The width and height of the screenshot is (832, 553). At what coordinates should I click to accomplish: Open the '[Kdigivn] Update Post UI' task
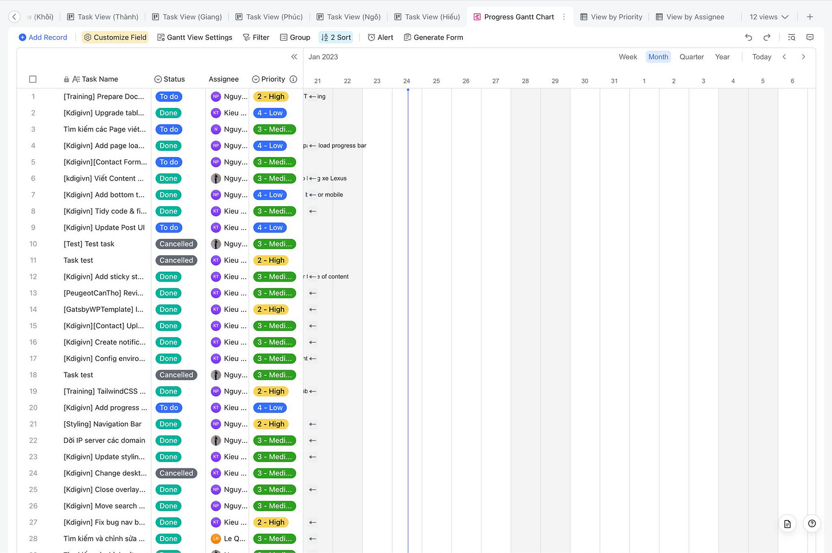pos(104,228)
